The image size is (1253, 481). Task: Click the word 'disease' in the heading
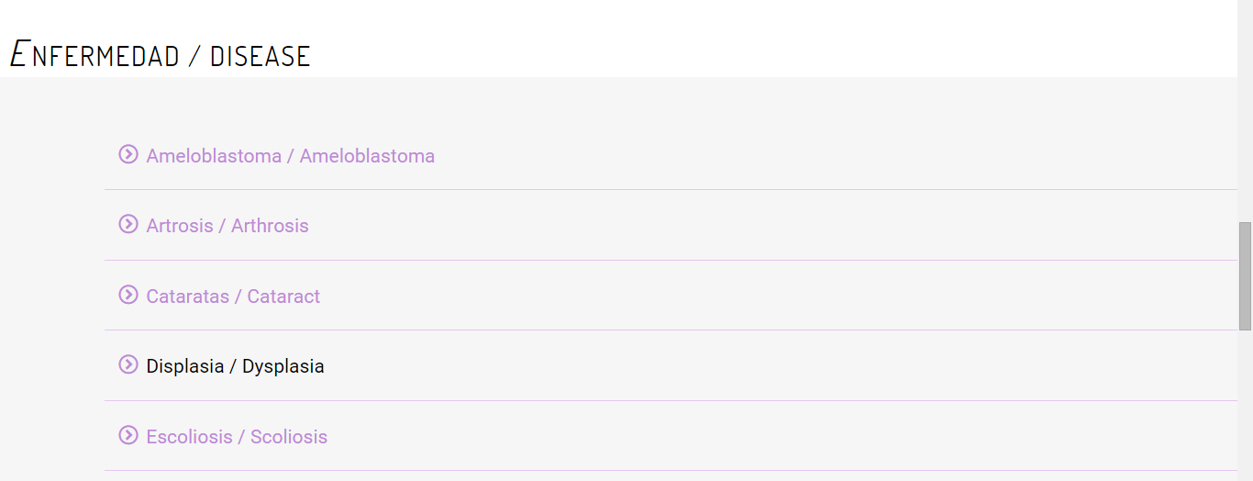tap(260, 56)
